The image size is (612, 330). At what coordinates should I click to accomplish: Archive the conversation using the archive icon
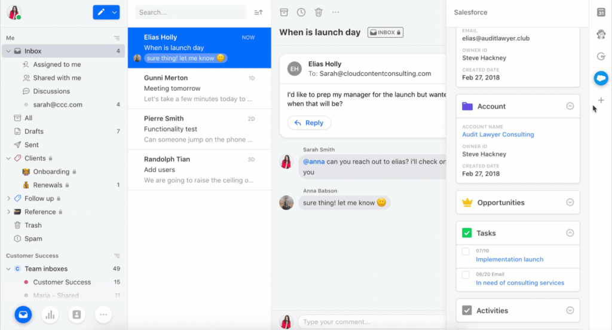pyautogui.click(x=284, y=12)
